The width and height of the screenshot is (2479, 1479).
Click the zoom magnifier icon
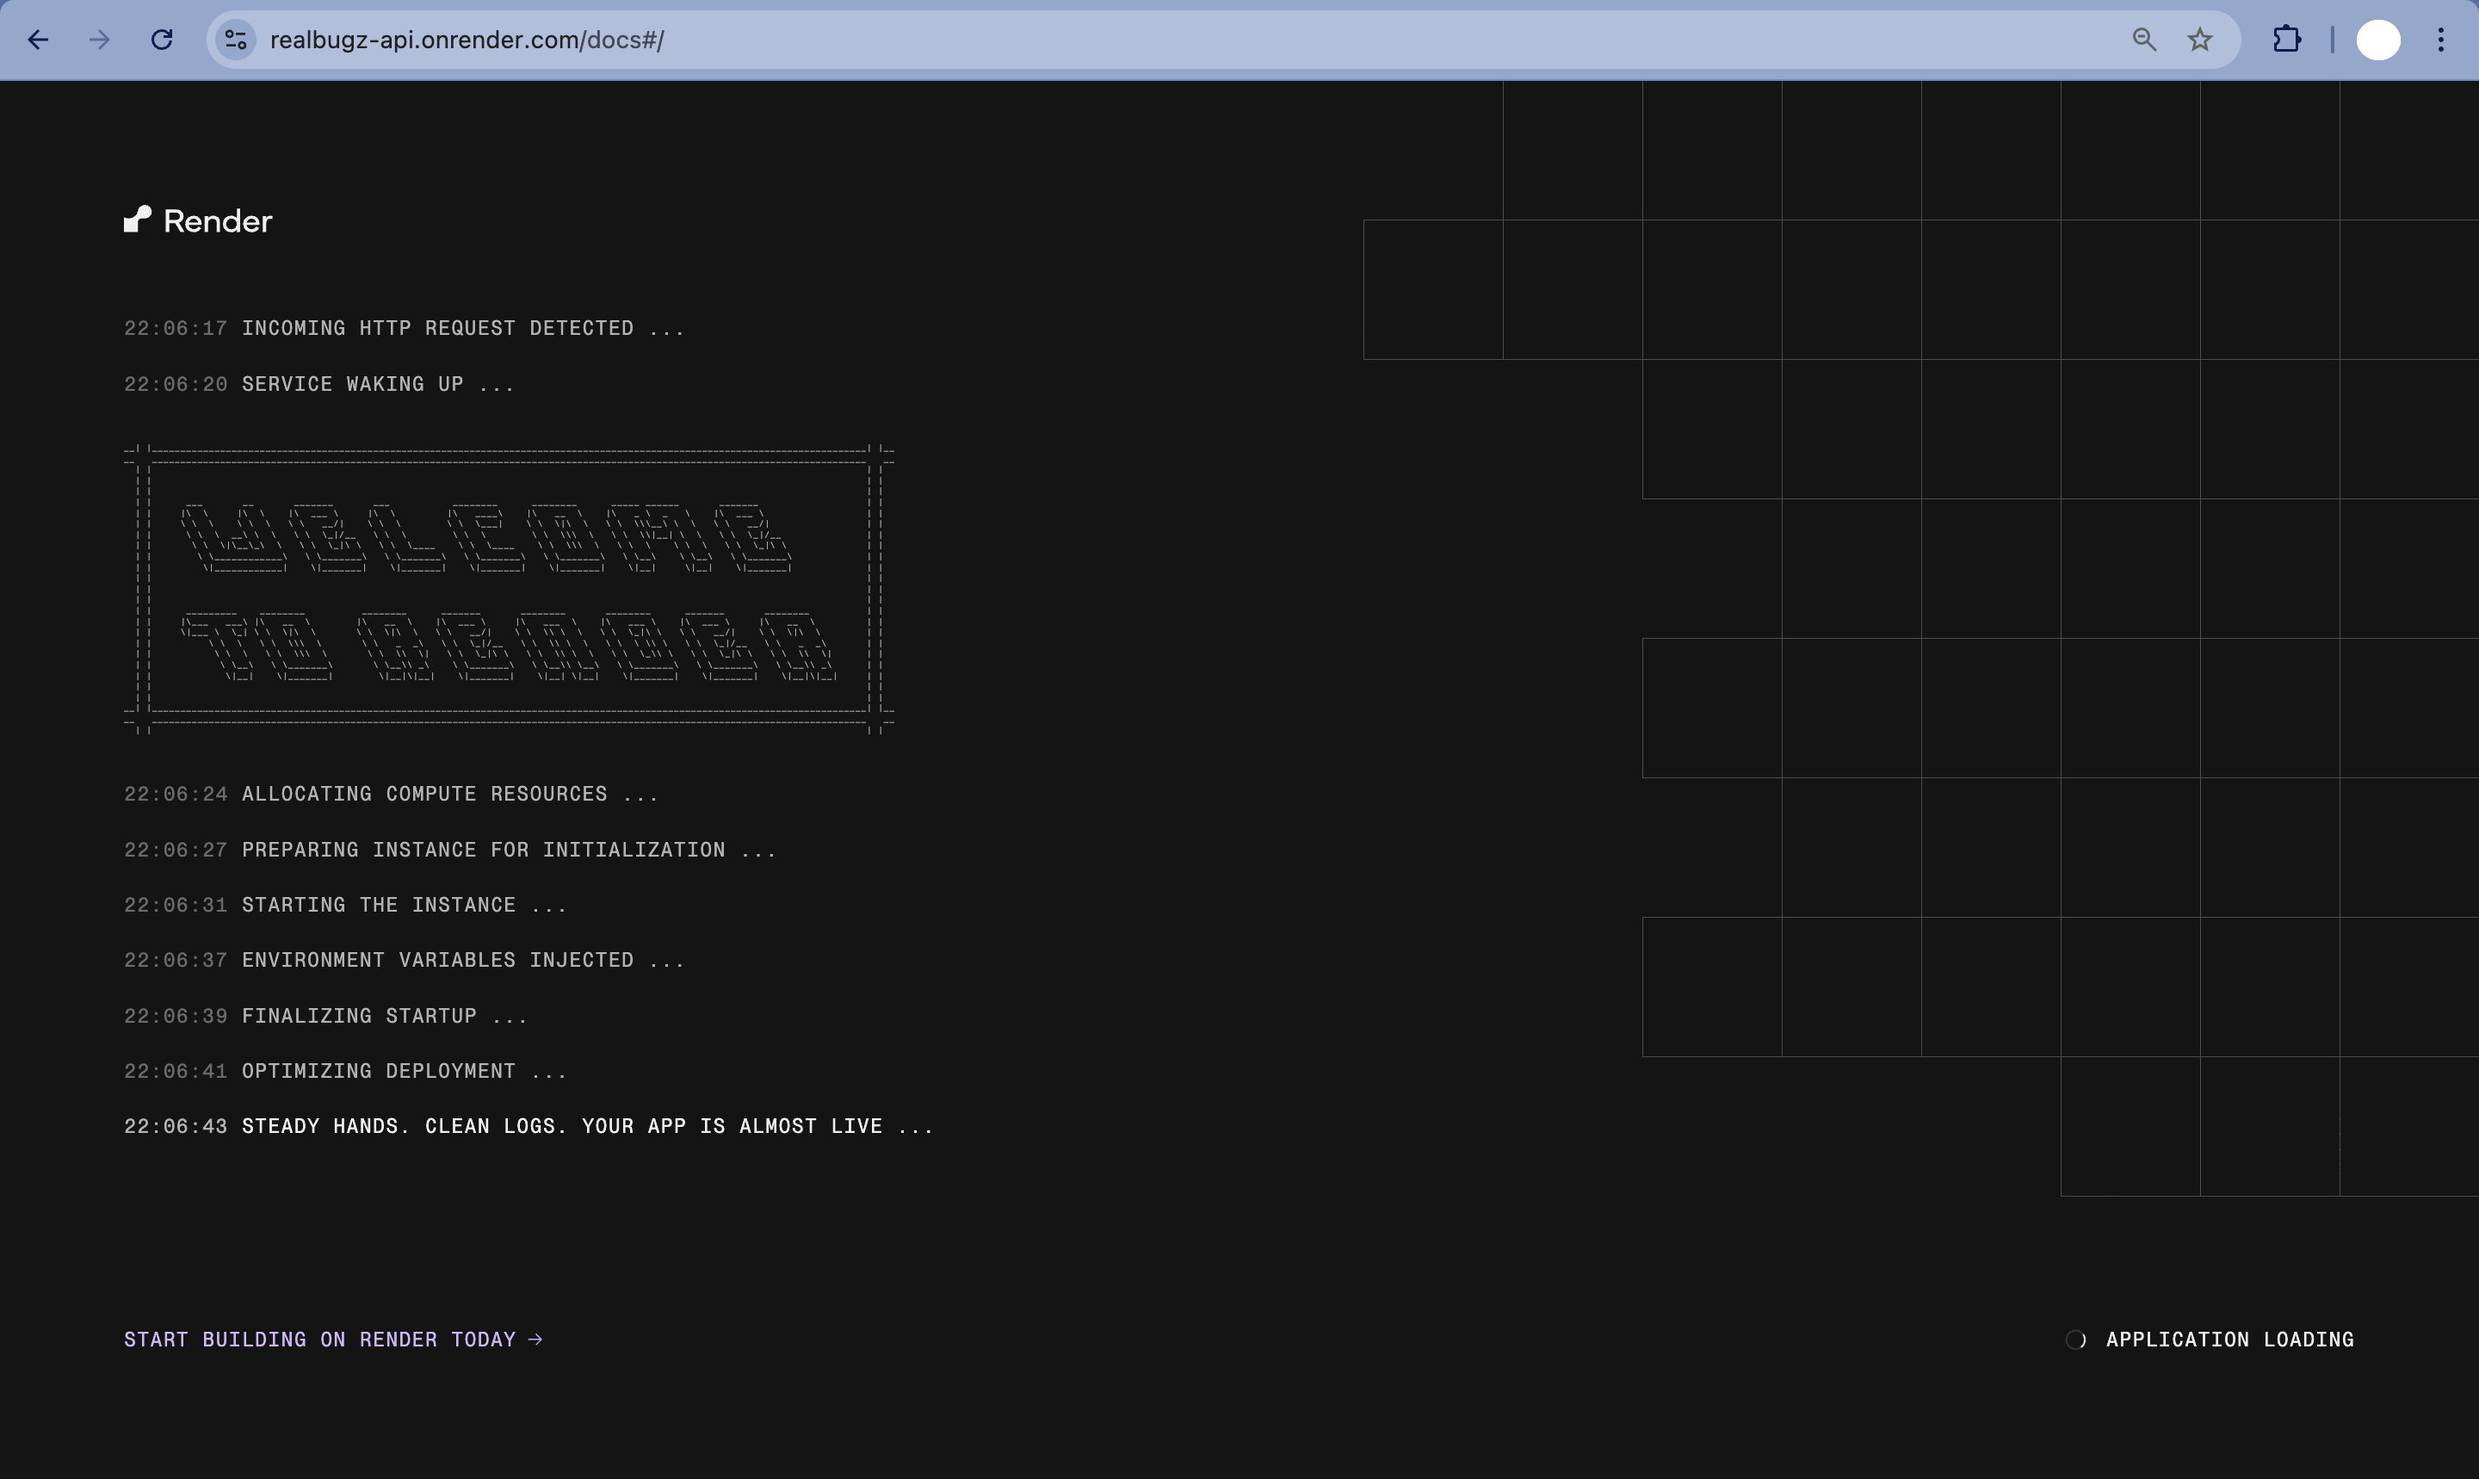click(x=2144, y=40)
